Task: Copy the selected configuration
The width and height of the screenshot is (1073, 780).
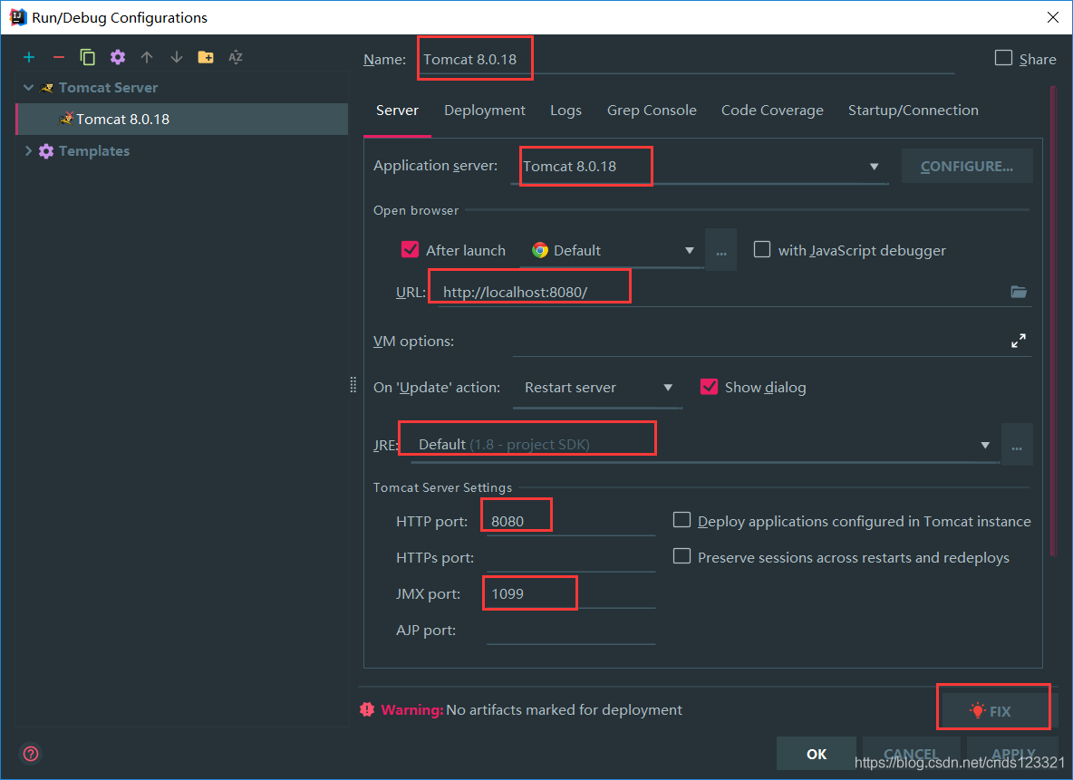Action: (88, 57)
